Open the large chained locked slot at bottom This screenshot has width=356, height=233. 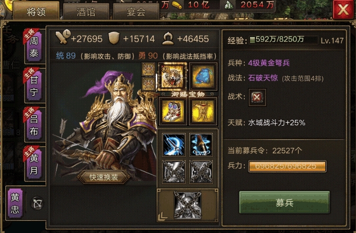[188, 205]
